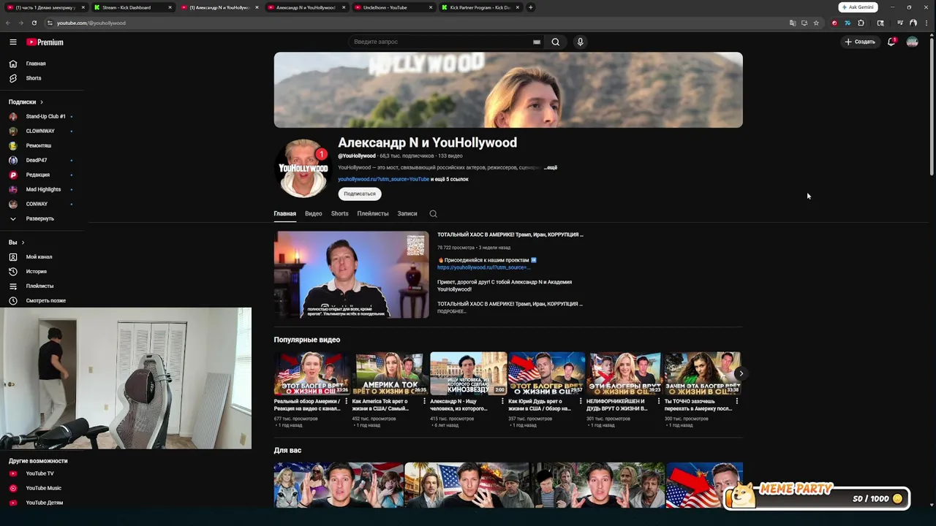The image size is (936, 526).
Task: Switch to the Плейлисты channel tab
Action: pyautogui.click(x=373, y=213)
